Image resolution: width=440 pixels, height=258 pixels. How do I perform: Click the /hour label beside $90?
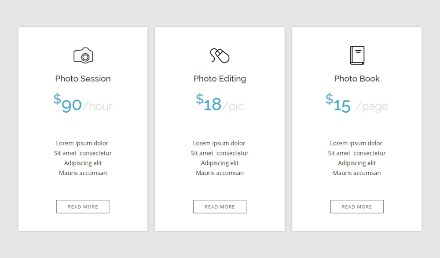point(98,106)
